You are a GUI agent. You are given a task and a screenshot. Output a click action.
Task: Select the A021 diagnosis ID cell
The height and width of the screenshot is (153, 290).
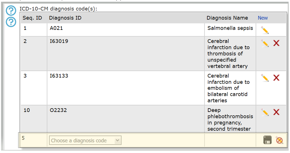point(126,30)
